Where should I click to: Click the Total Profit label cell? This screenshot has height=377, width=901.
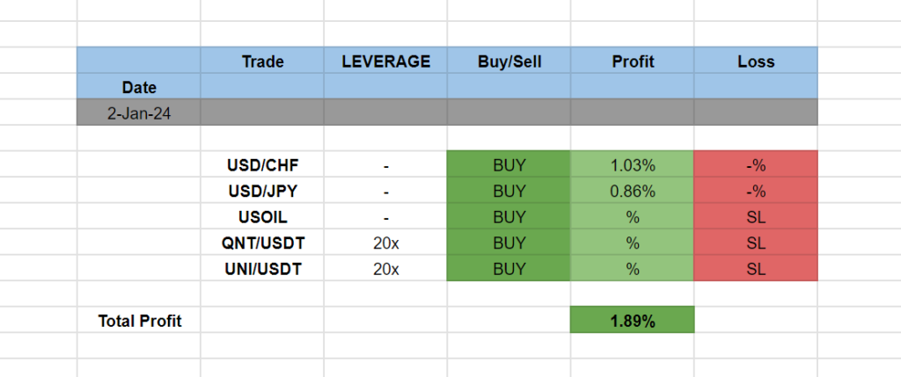139,321
